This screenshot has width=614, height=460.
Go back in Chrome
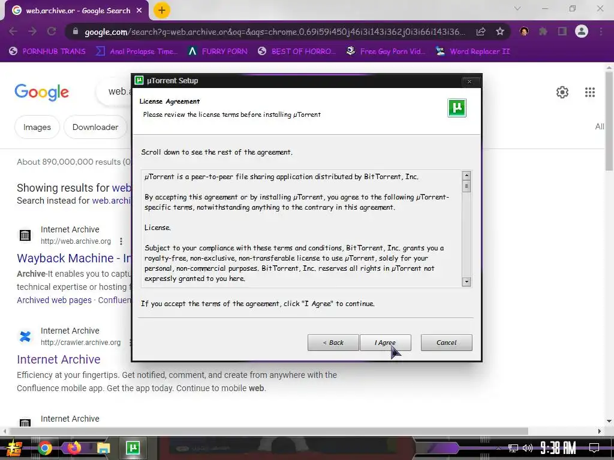pos(13,31)
